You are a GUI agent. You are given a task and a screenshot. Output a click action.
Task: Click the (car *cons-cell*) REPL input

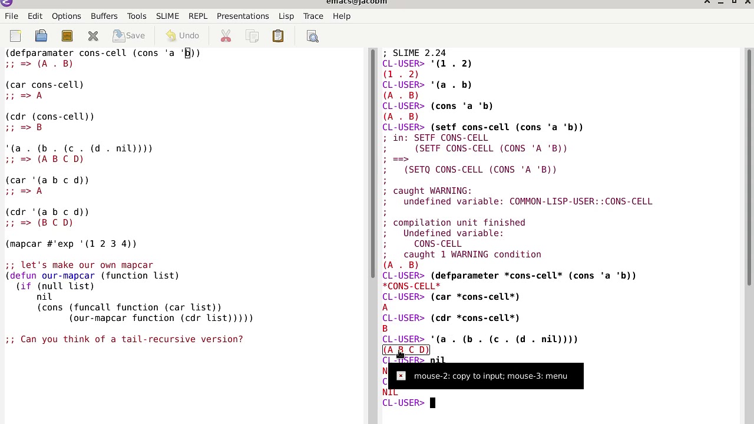[x=475, y=297]
